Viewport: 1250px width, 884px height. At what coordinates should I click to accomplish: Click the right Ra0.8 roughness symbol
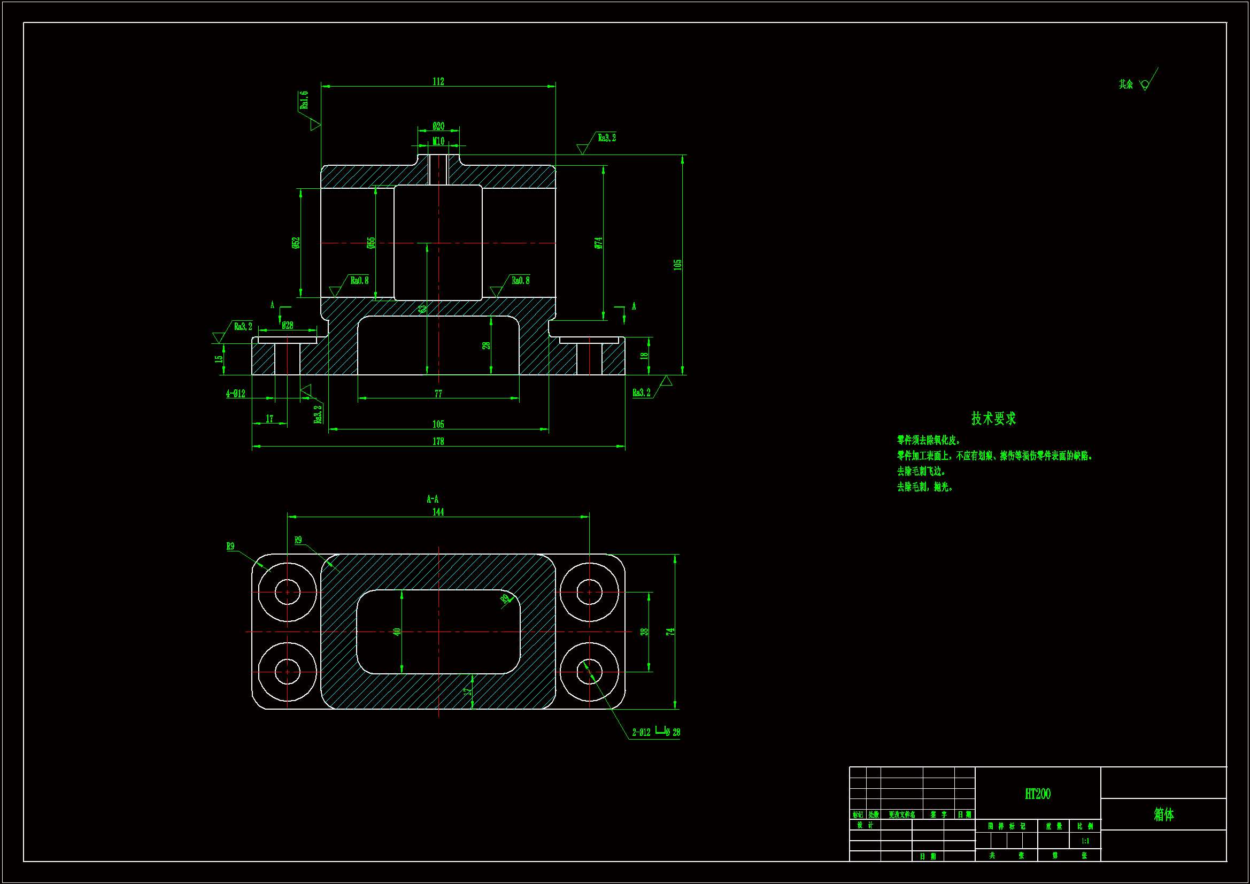(x=496, y=291)
